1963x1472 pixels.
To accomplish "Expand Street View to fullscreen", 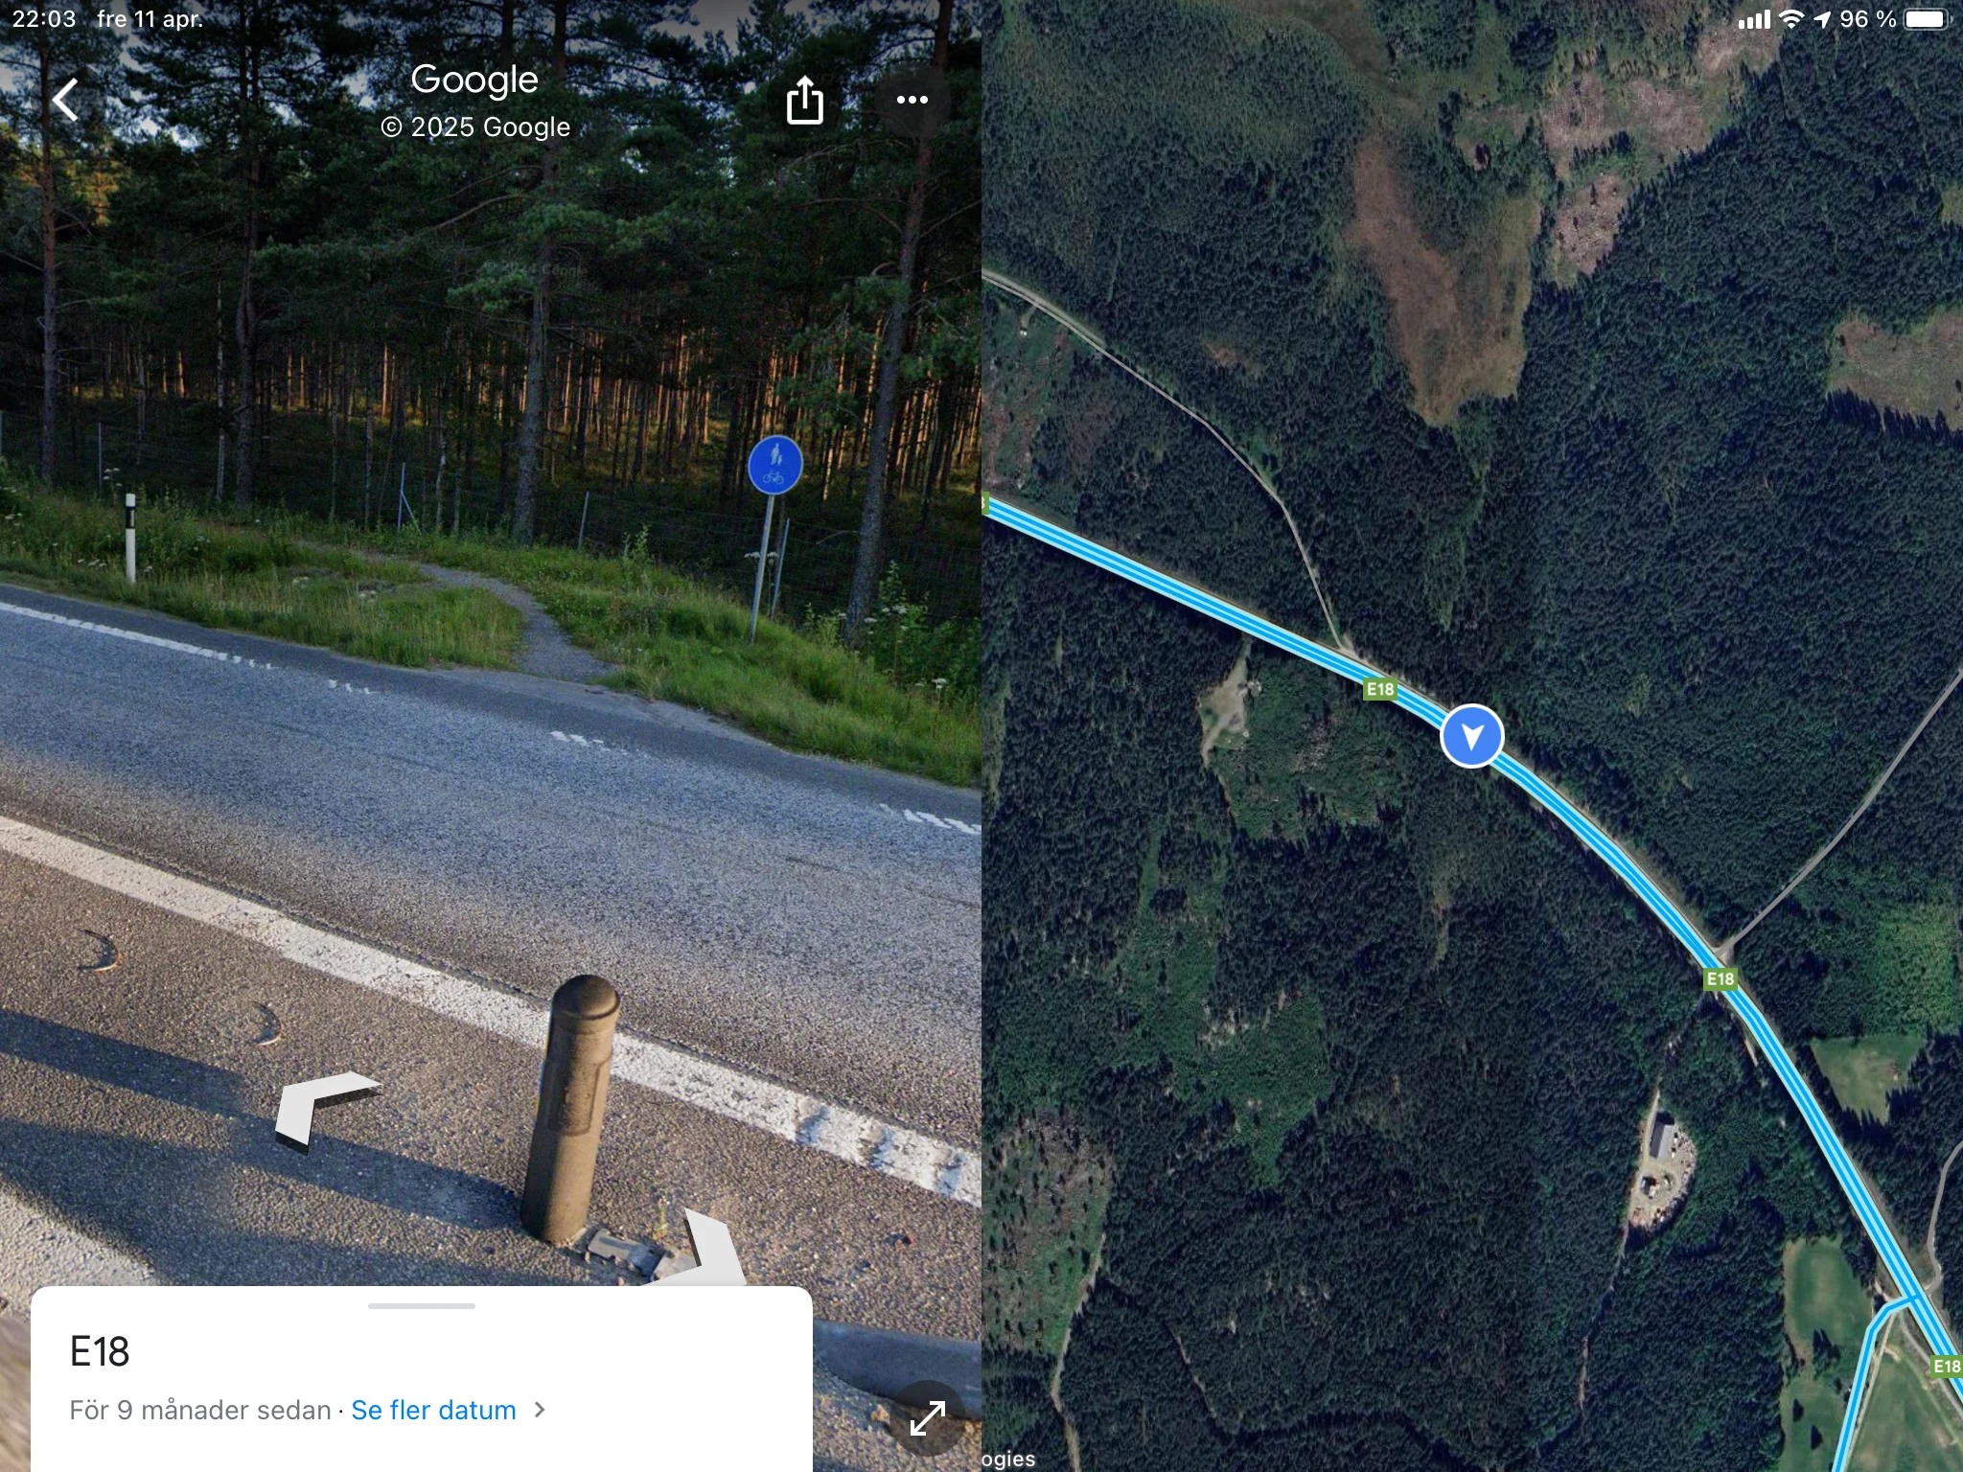I will click(927, 1418).
